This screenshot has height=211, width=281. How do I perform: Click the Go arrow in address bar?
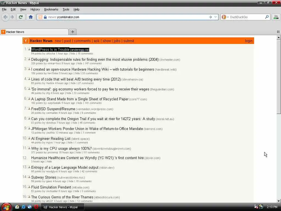click(x=210, y=17)
